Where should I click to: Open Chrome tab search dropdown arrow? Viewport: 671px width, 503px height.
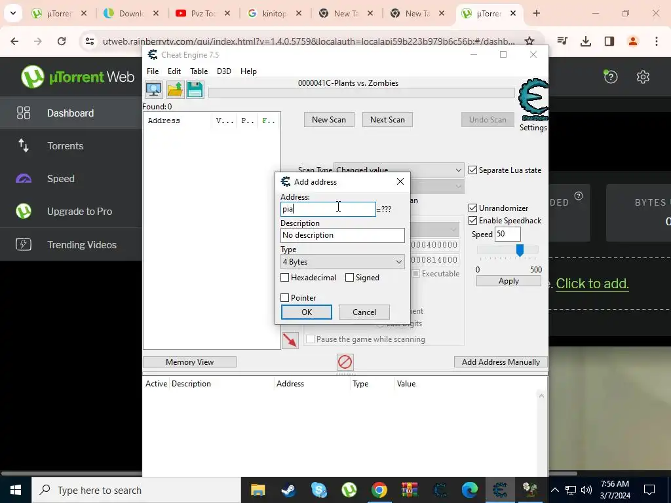coord(13,13)
